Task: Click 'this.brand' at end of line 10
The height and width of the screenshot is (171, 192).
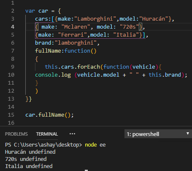Action: pos(165,75)
